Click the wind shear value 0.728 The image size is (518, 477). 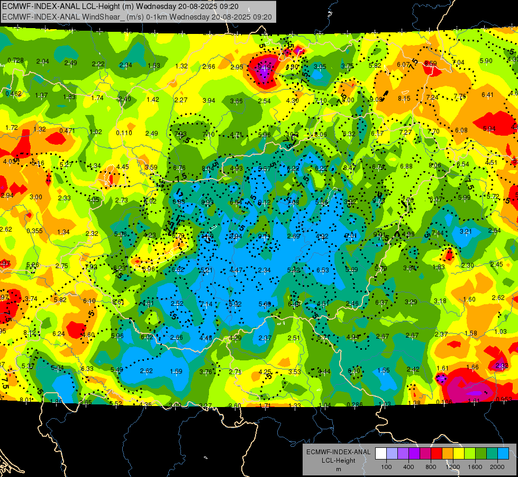tap(15, 60)
